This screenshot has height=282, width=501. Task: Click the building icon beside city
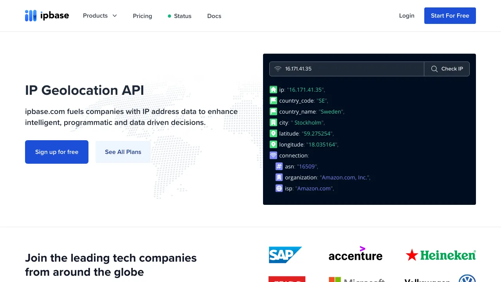273,123
